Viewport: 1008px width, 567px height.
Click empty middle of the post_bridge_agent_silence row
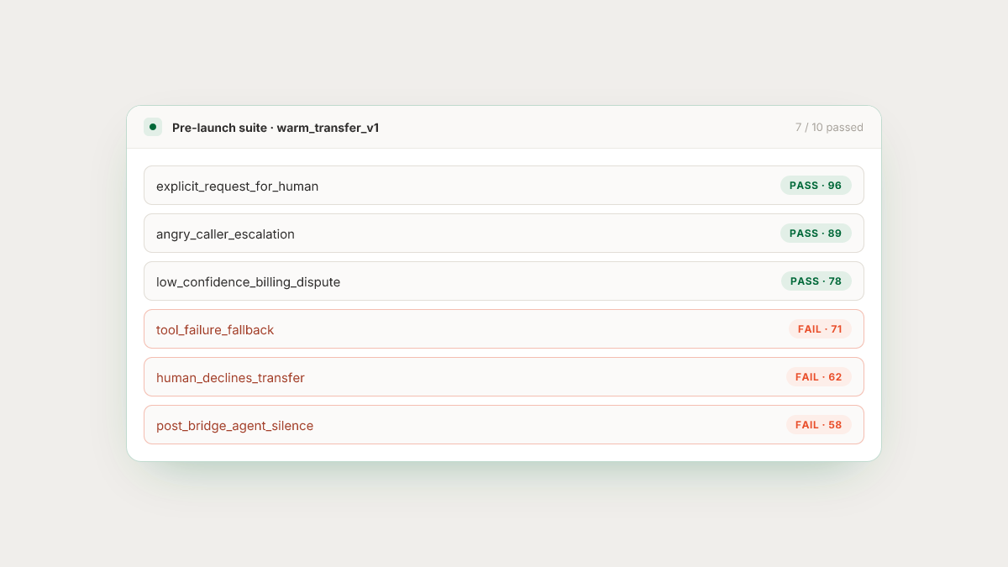[546, 425]
